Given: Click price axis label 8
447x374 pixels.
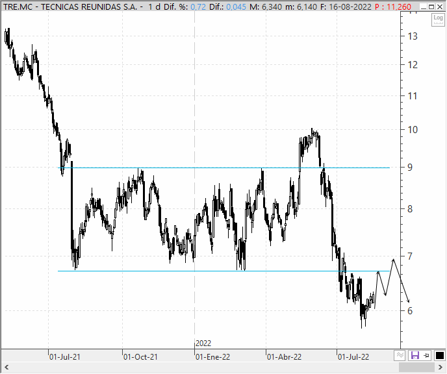Looking at the screenshot, I should pyautogui.click(x=410, y=209).
